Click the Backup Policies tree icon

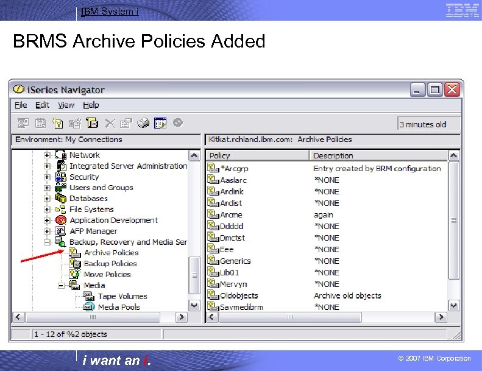tap(75, 263)
